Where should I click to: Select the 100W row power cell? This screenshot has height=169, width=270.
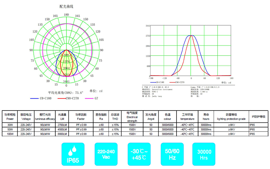coord(10,134)
